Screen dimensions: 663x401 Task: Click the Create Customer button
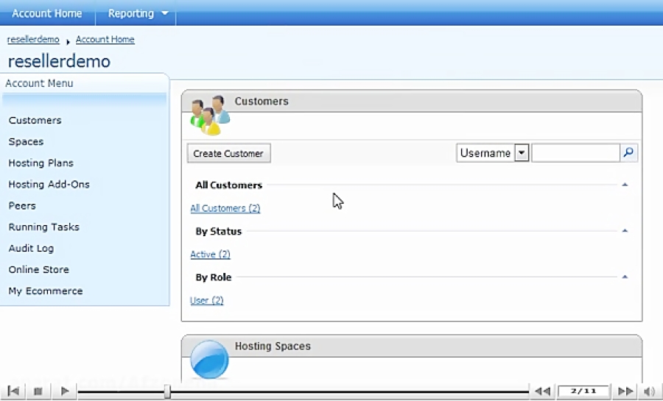tap(228, 153)
